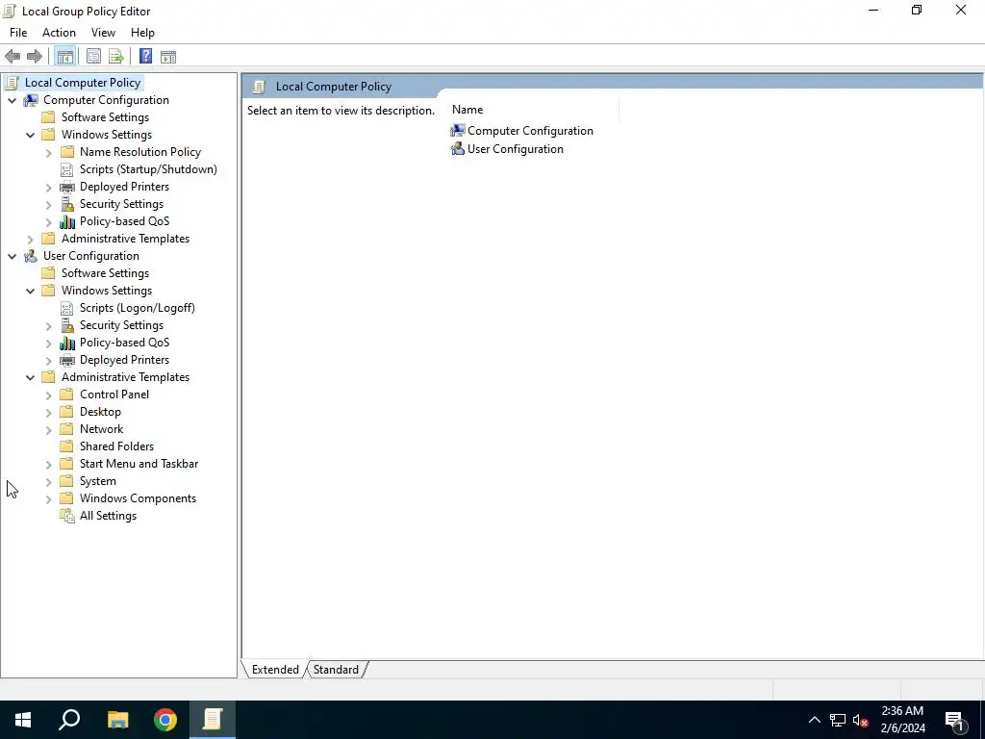The height and width of the screenshot is (739, 985).
Task: Open the Action menu
Action: pos(59,33)
